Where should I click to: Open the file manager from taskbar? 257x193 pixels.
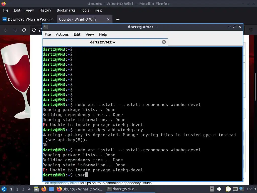tap(36, 189)
